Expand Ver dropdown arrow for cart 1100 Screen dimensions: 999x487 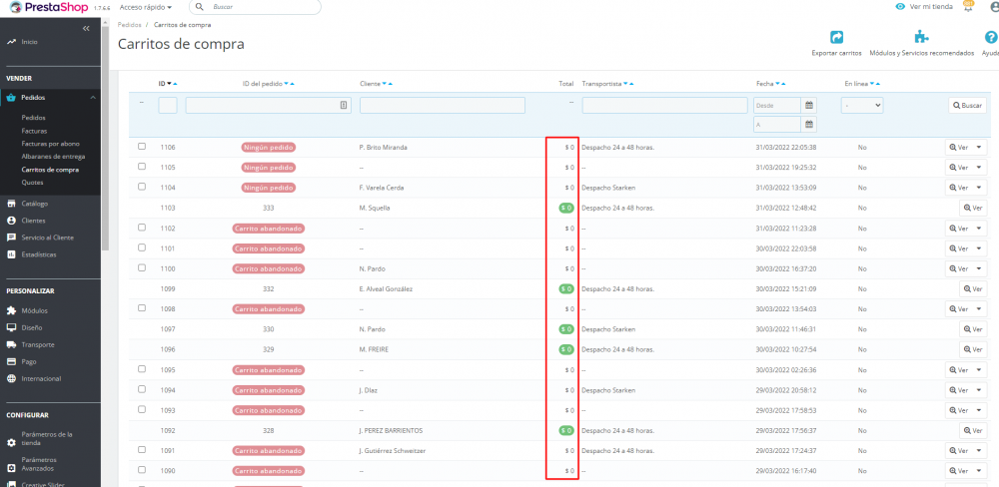(980, 268)
